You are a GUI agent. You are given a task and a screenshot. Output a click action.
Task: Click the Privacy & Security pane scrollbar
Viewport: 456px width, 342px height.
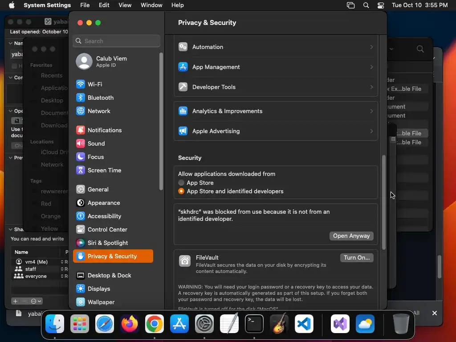click(x=383, y=203)
